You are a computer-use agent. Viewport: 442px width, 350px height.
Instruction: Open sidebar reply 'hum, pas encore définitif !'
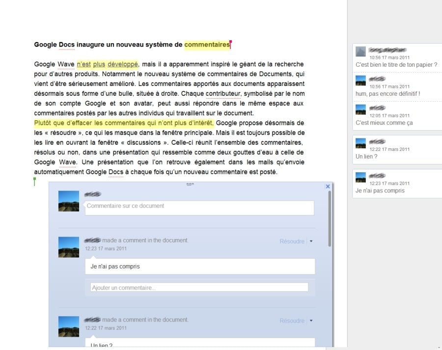click(388, 94)
